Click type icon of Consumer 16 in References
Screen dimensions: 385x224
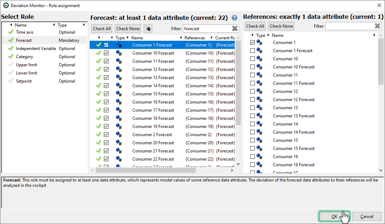click(259, 157)
